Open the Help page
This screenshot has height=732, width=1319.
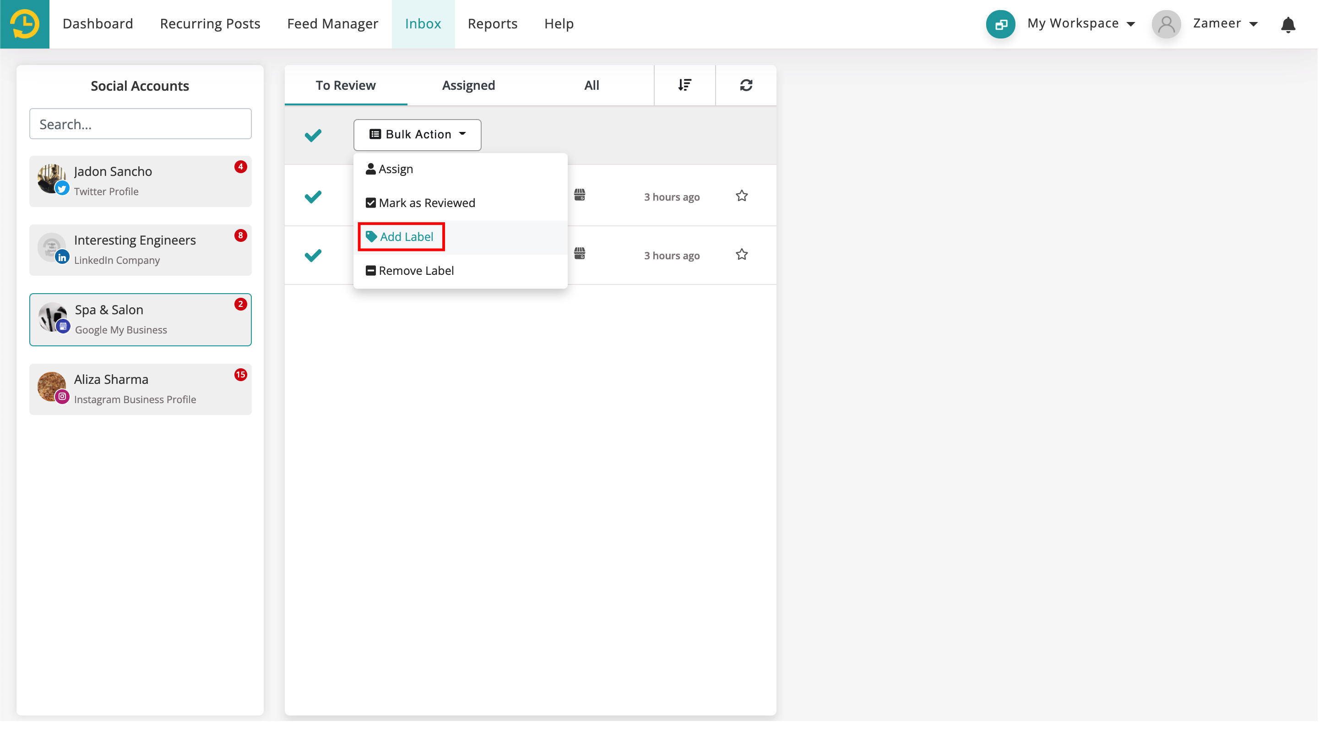click(x=559, y=23)
